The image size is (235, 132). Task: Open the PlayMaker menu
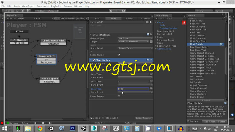[x=56, y=6]
